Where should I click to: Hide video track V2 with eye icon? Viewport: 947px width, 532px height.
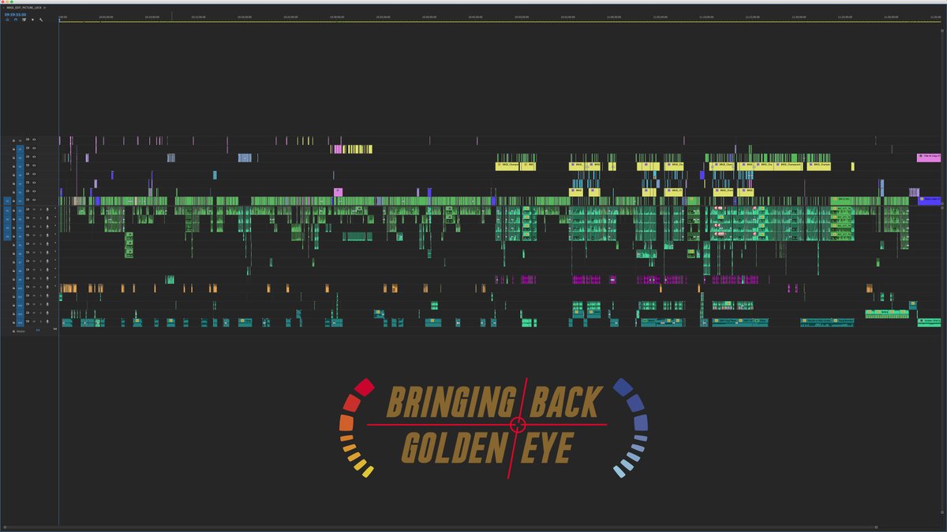(x=34, y=192)
